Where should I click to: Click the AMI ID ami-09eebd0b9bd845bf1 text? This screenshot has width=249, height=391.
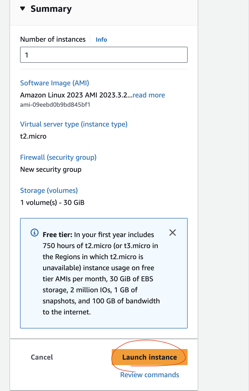pos(55,105)
